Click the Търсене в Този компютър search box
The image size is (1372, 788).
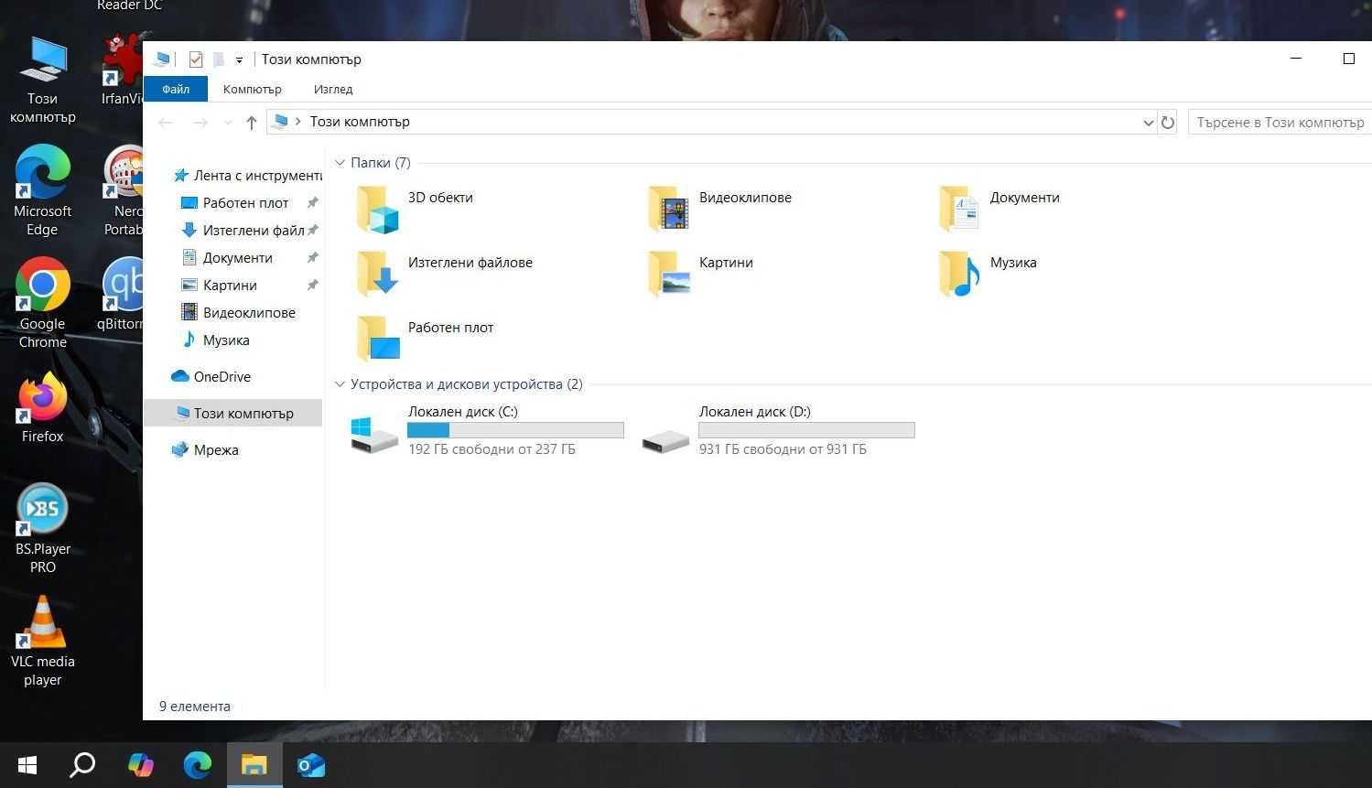1280,122
